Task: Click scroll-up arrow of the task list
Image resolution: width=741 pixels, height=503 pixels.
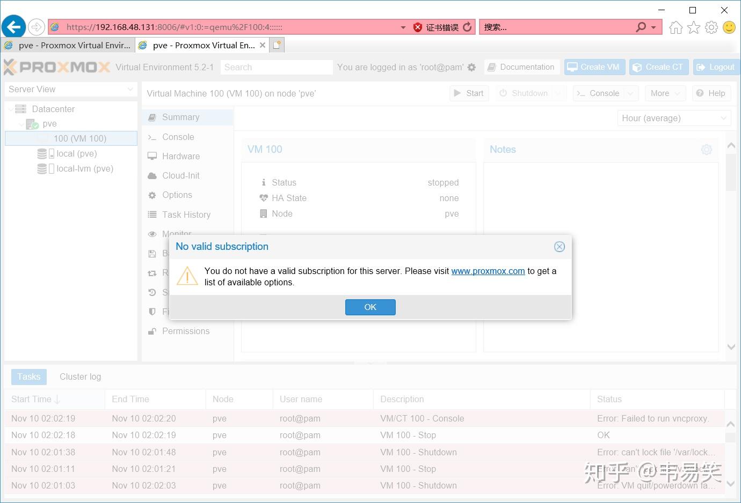Action: coord(731,424)
